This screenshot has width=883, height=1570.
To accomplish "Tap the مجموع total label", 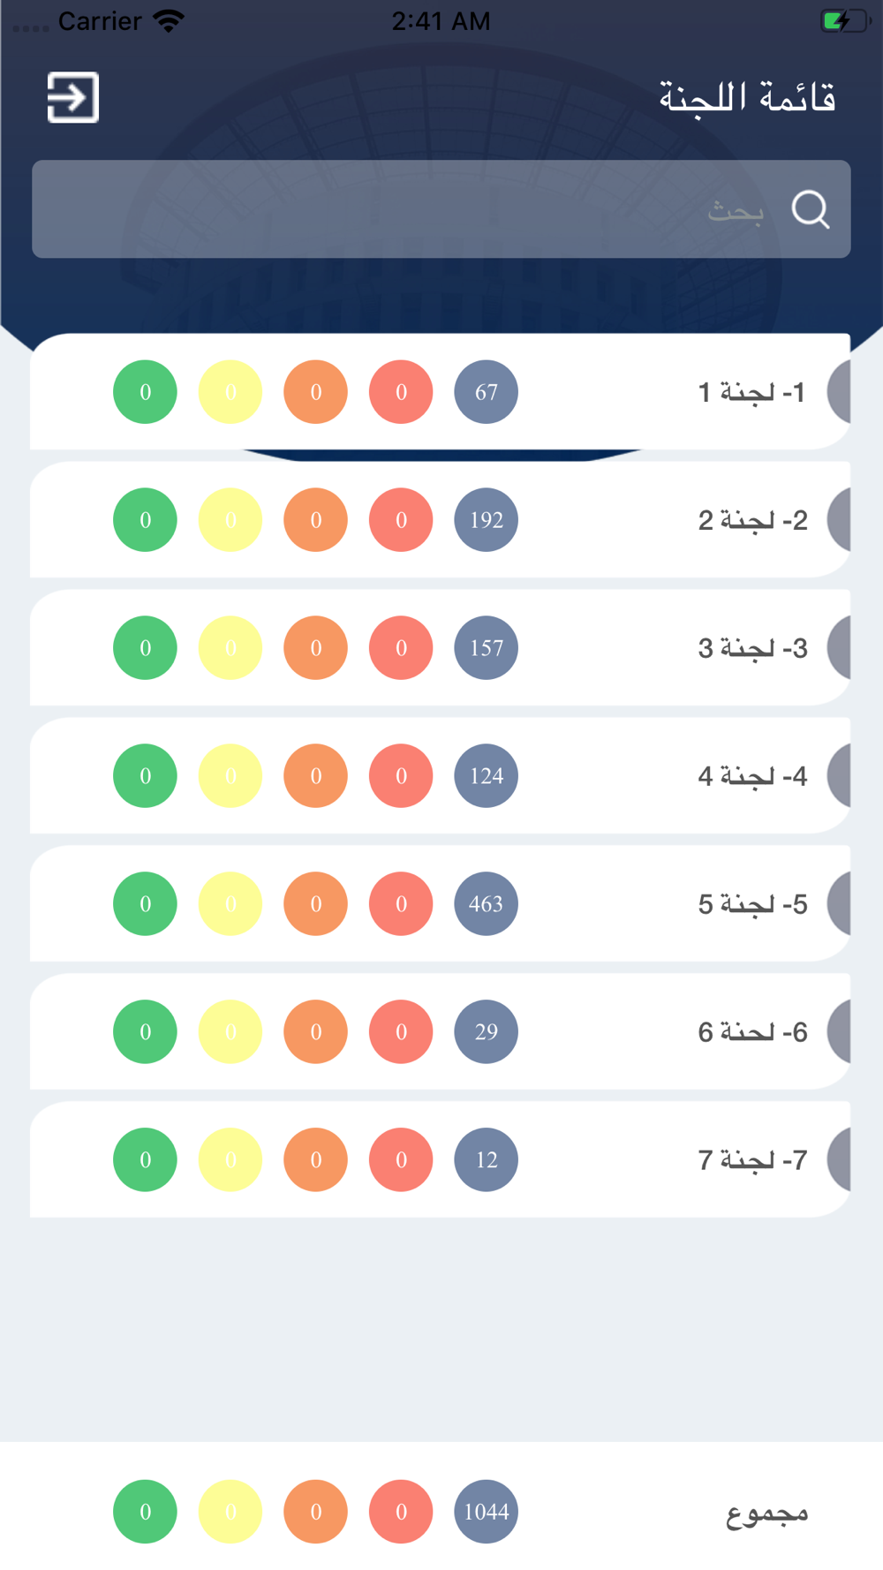I will (766, 1513).
